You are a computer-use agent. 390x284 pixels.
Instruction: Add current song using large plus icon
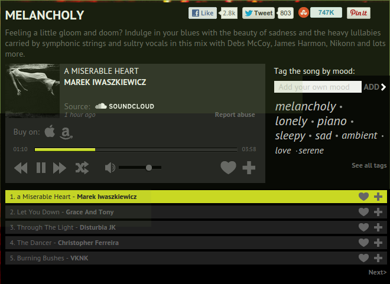point(249,168)
